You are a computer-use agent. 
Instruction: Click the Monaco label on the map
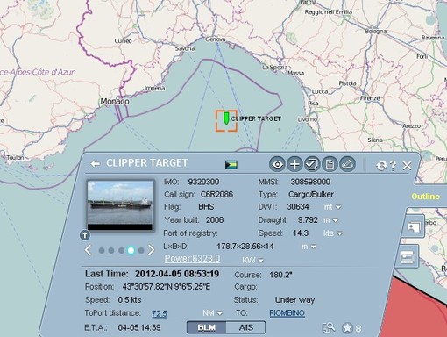(115, 102)
